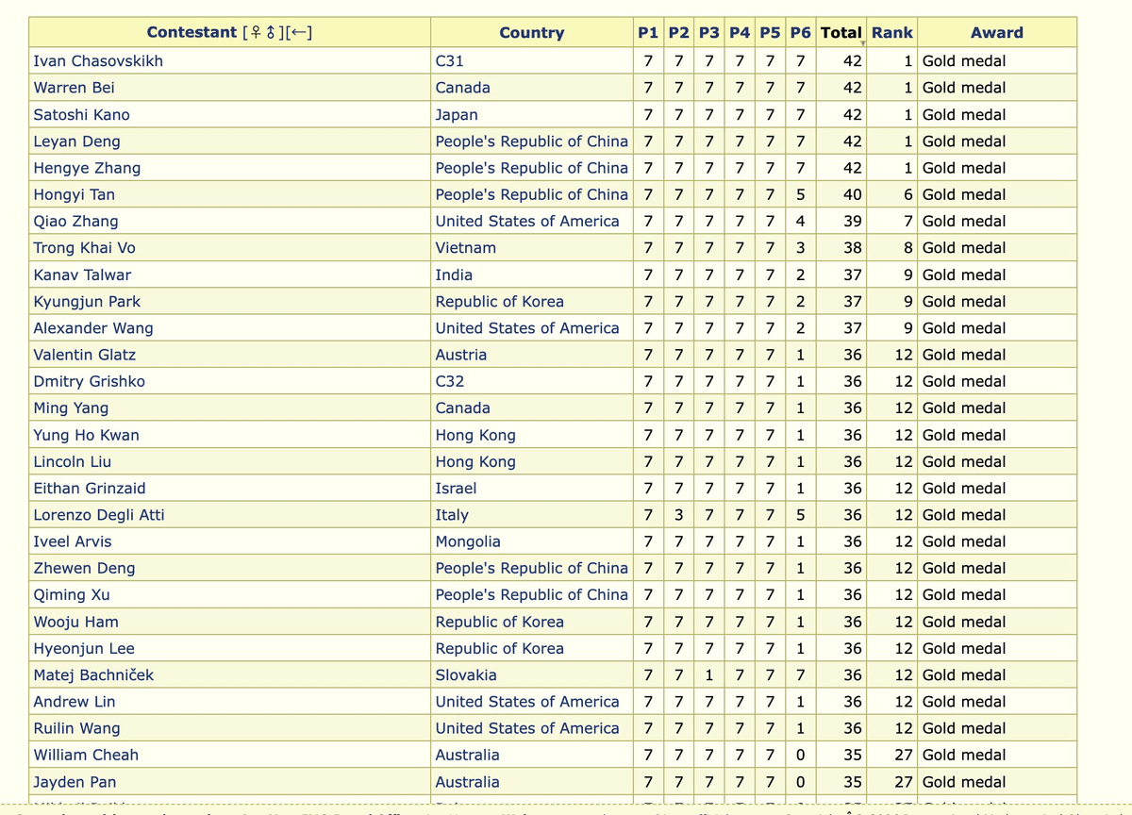Open the Israel country page
Image resolution: width=1132 pixels, height=815 pixels.
(456, 489)
